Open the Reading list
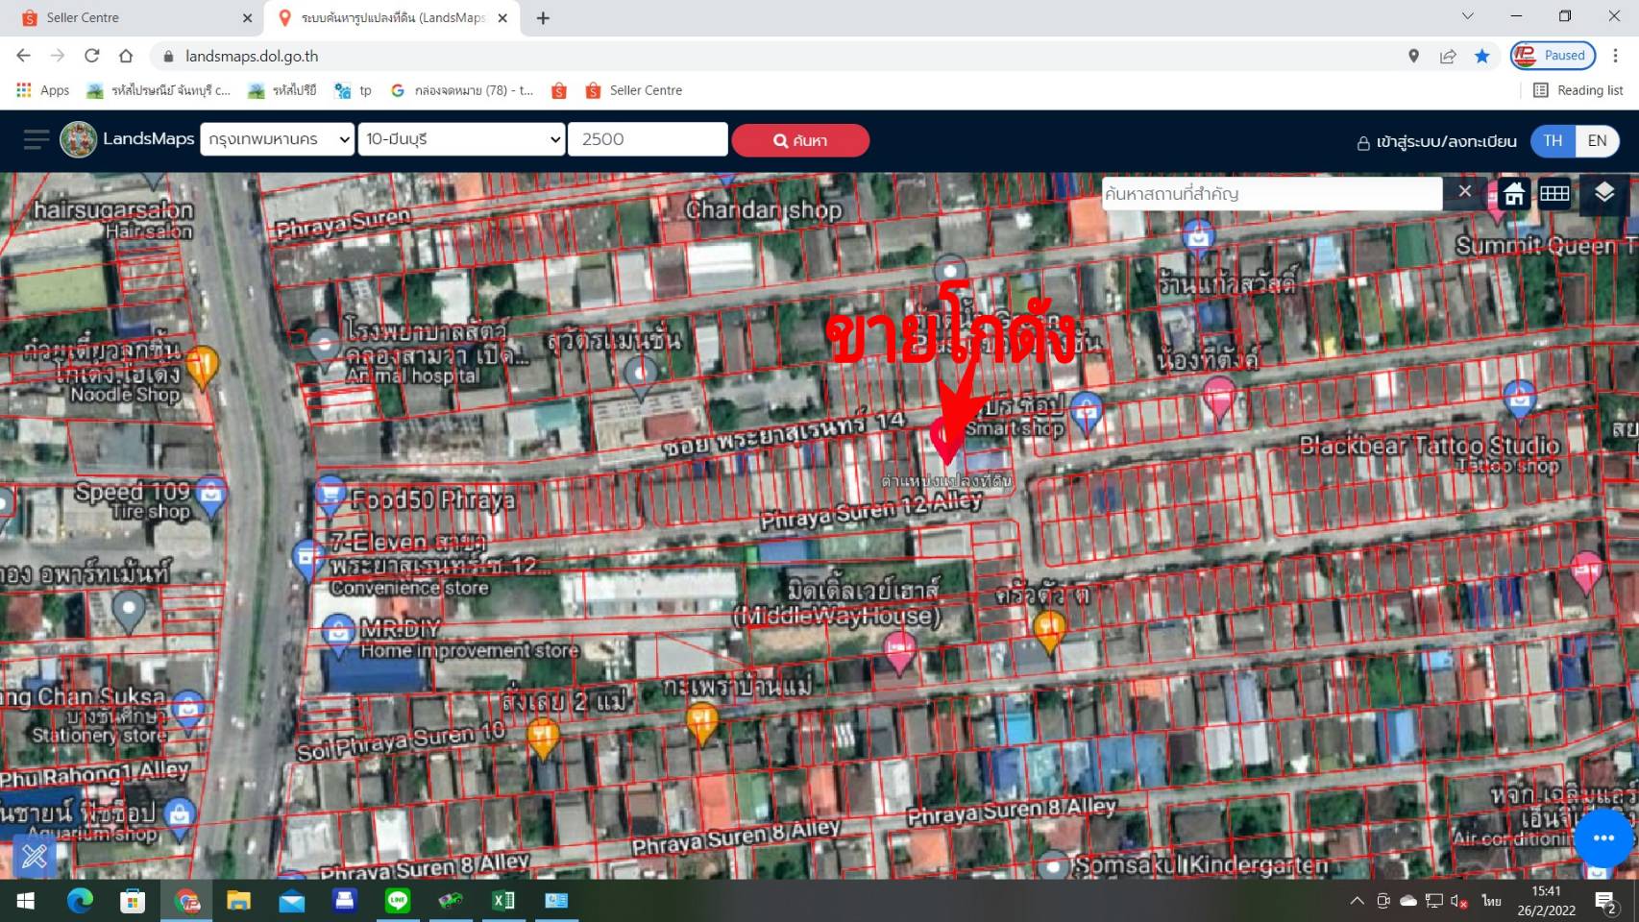1639x922 pixels. coord(1578,90)
